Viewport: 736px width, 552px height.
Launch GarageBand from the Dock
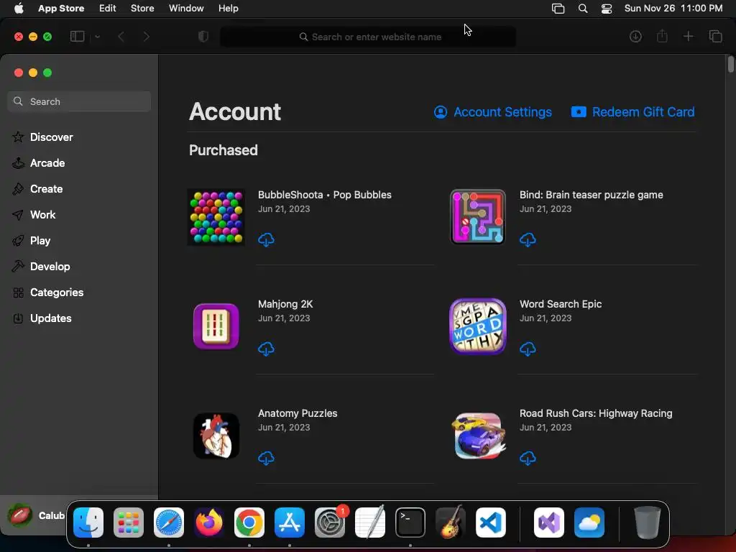(451, 523)
